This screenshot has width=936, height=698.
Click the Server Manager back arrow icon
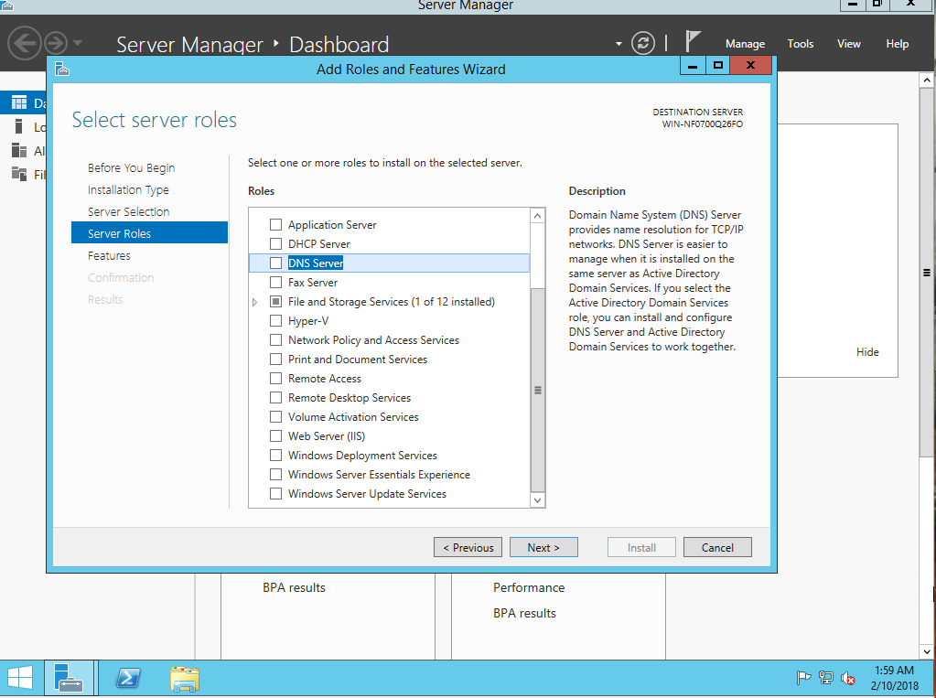tap(25, 43)
